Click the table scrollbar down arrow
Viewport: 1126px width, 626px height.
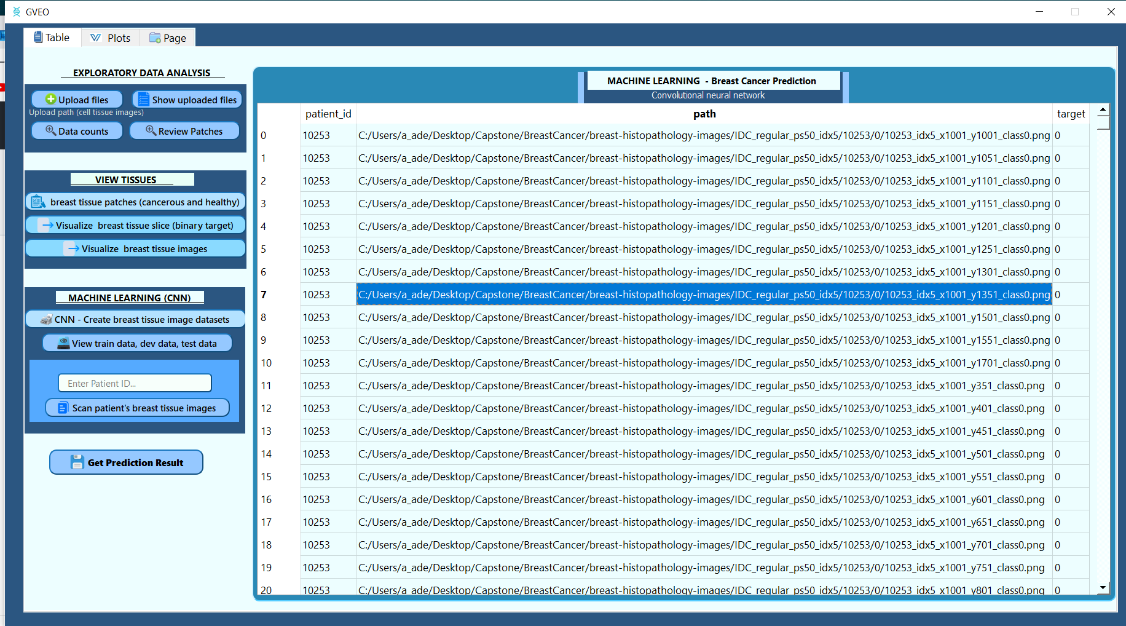point(1103,588)
